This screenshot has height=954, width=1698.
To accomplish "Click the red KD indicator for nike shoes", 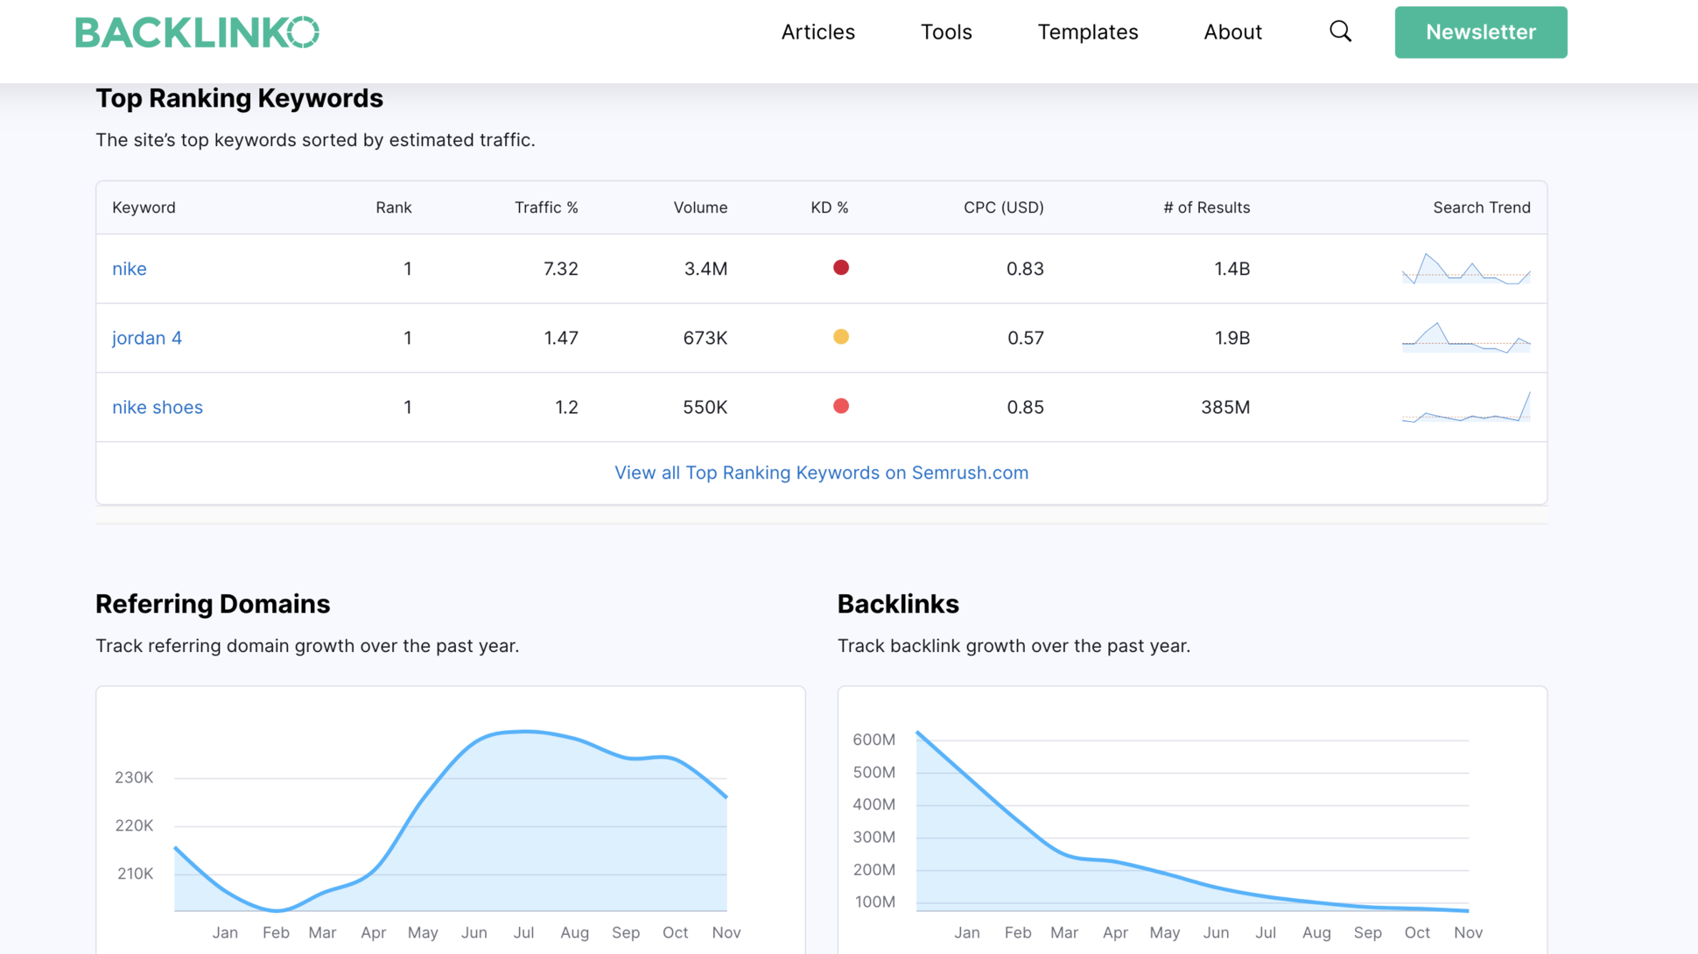I will pos(841,405).
